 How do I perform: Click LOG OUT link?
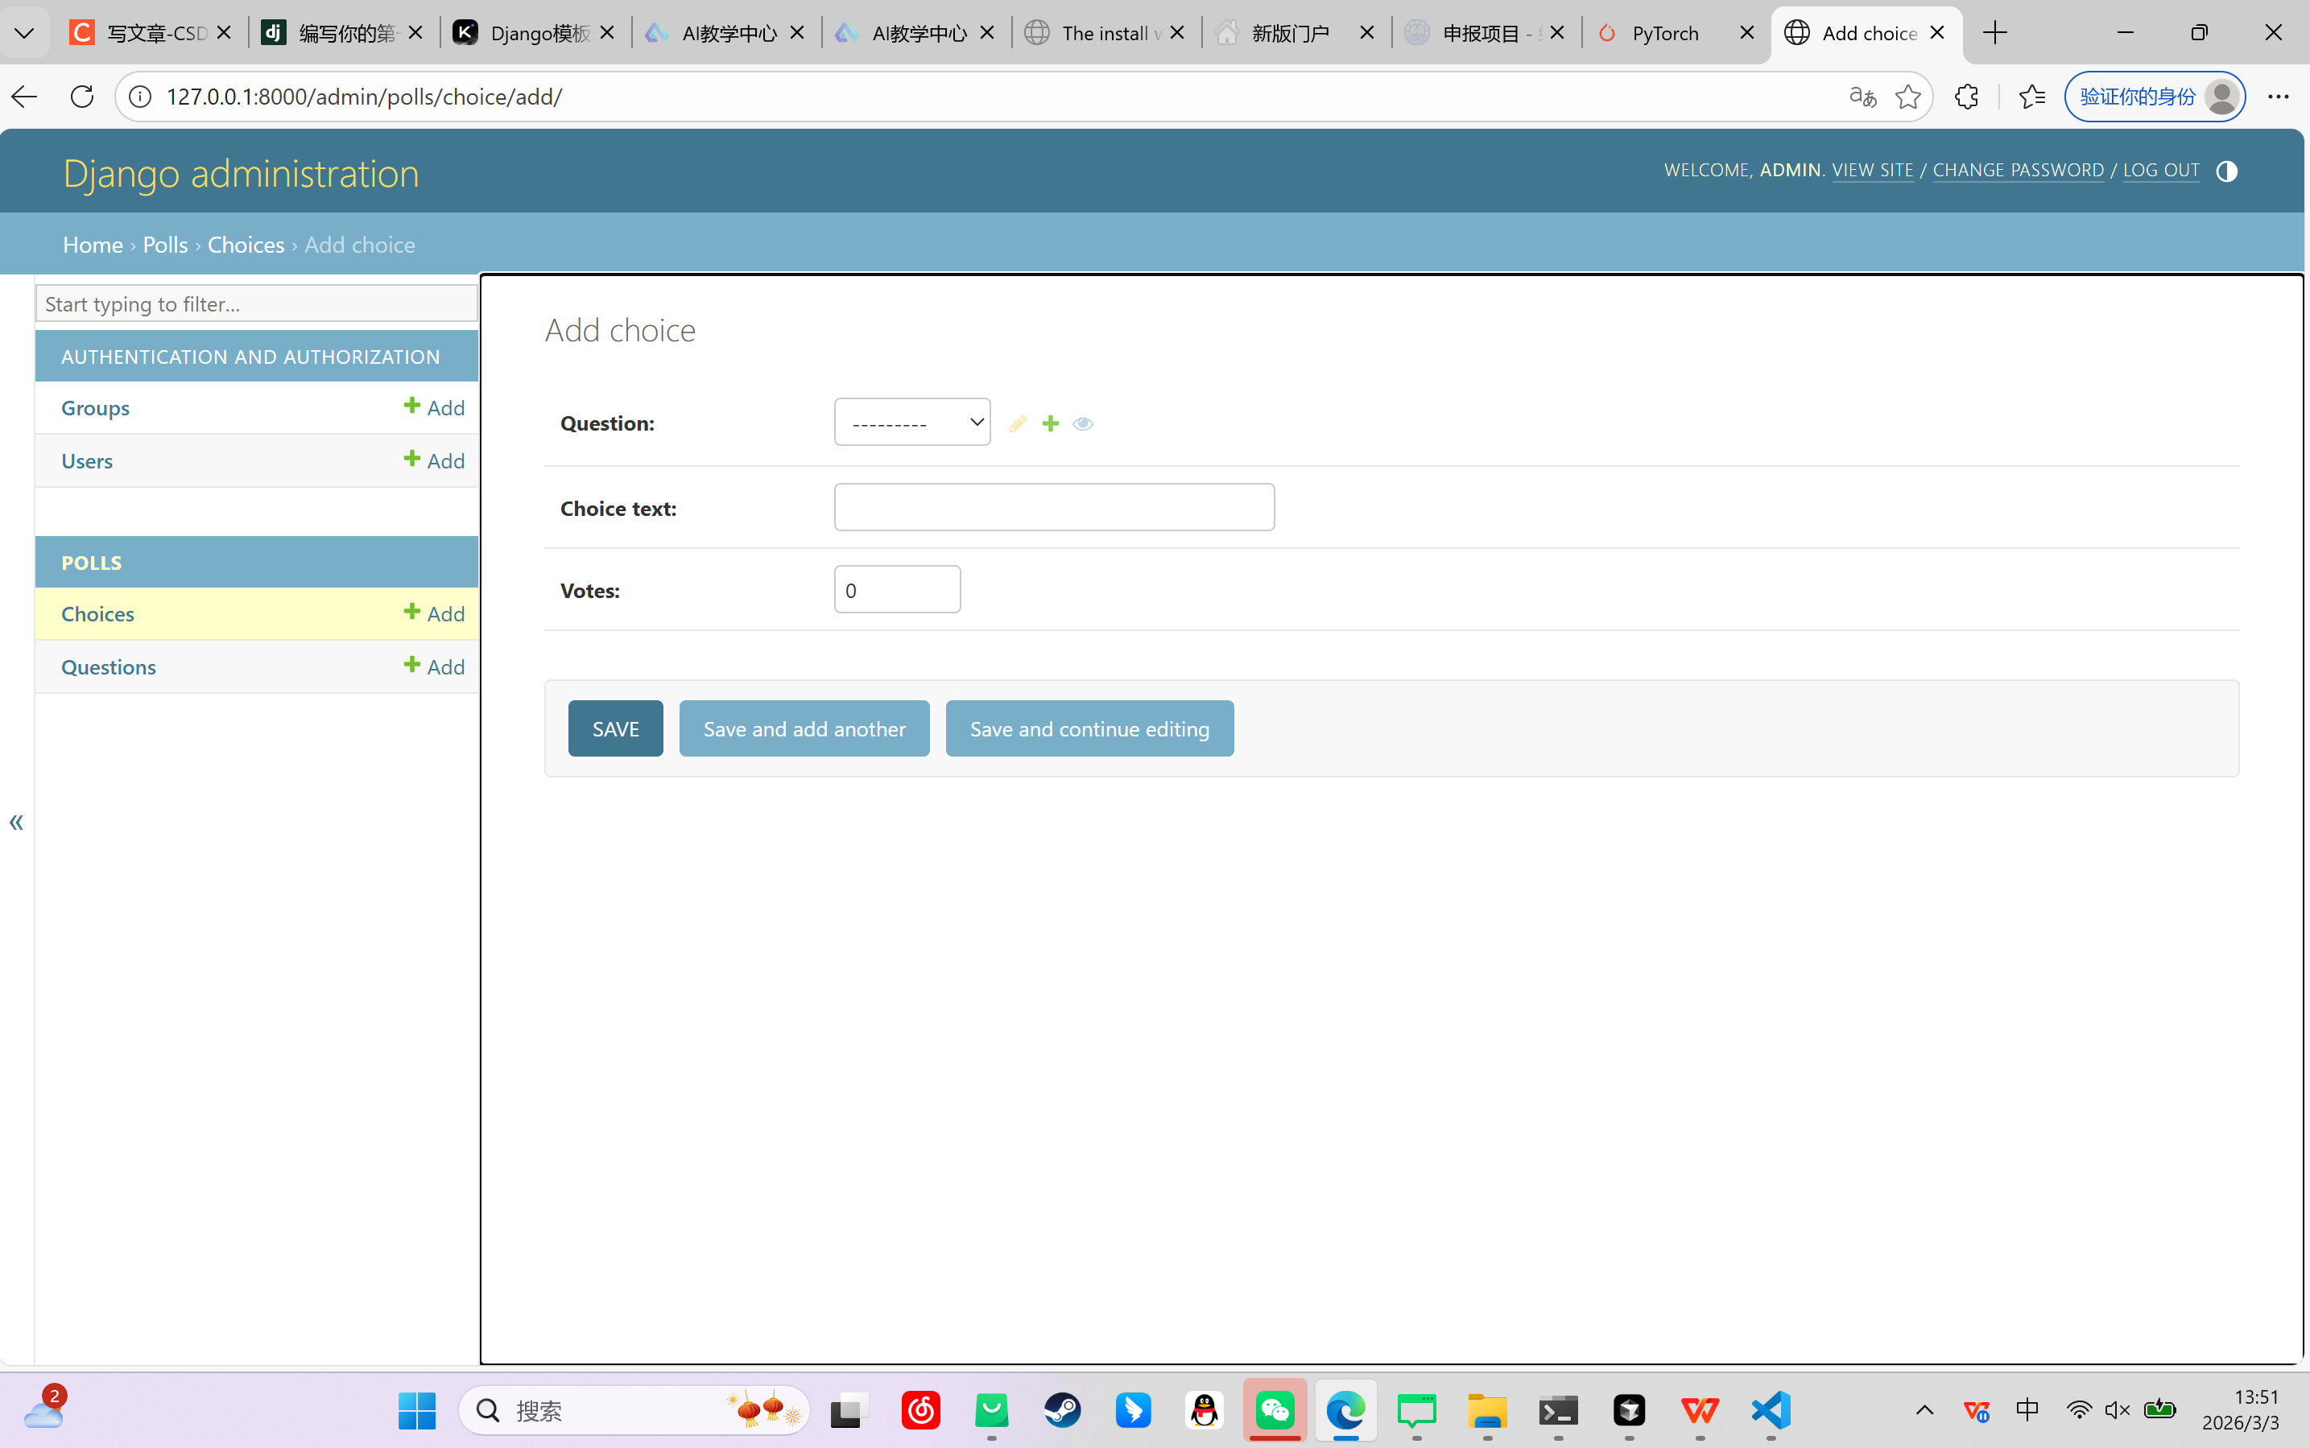pos(2160,171)
